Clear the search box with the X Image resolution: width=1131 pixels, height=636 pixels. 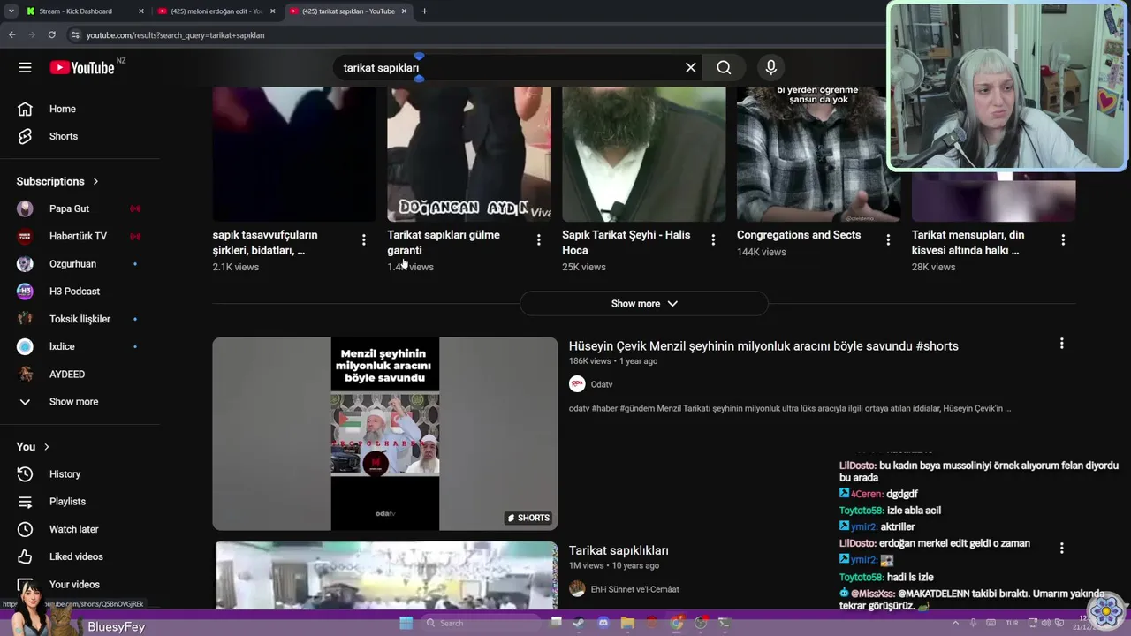(x=691, y=67)
